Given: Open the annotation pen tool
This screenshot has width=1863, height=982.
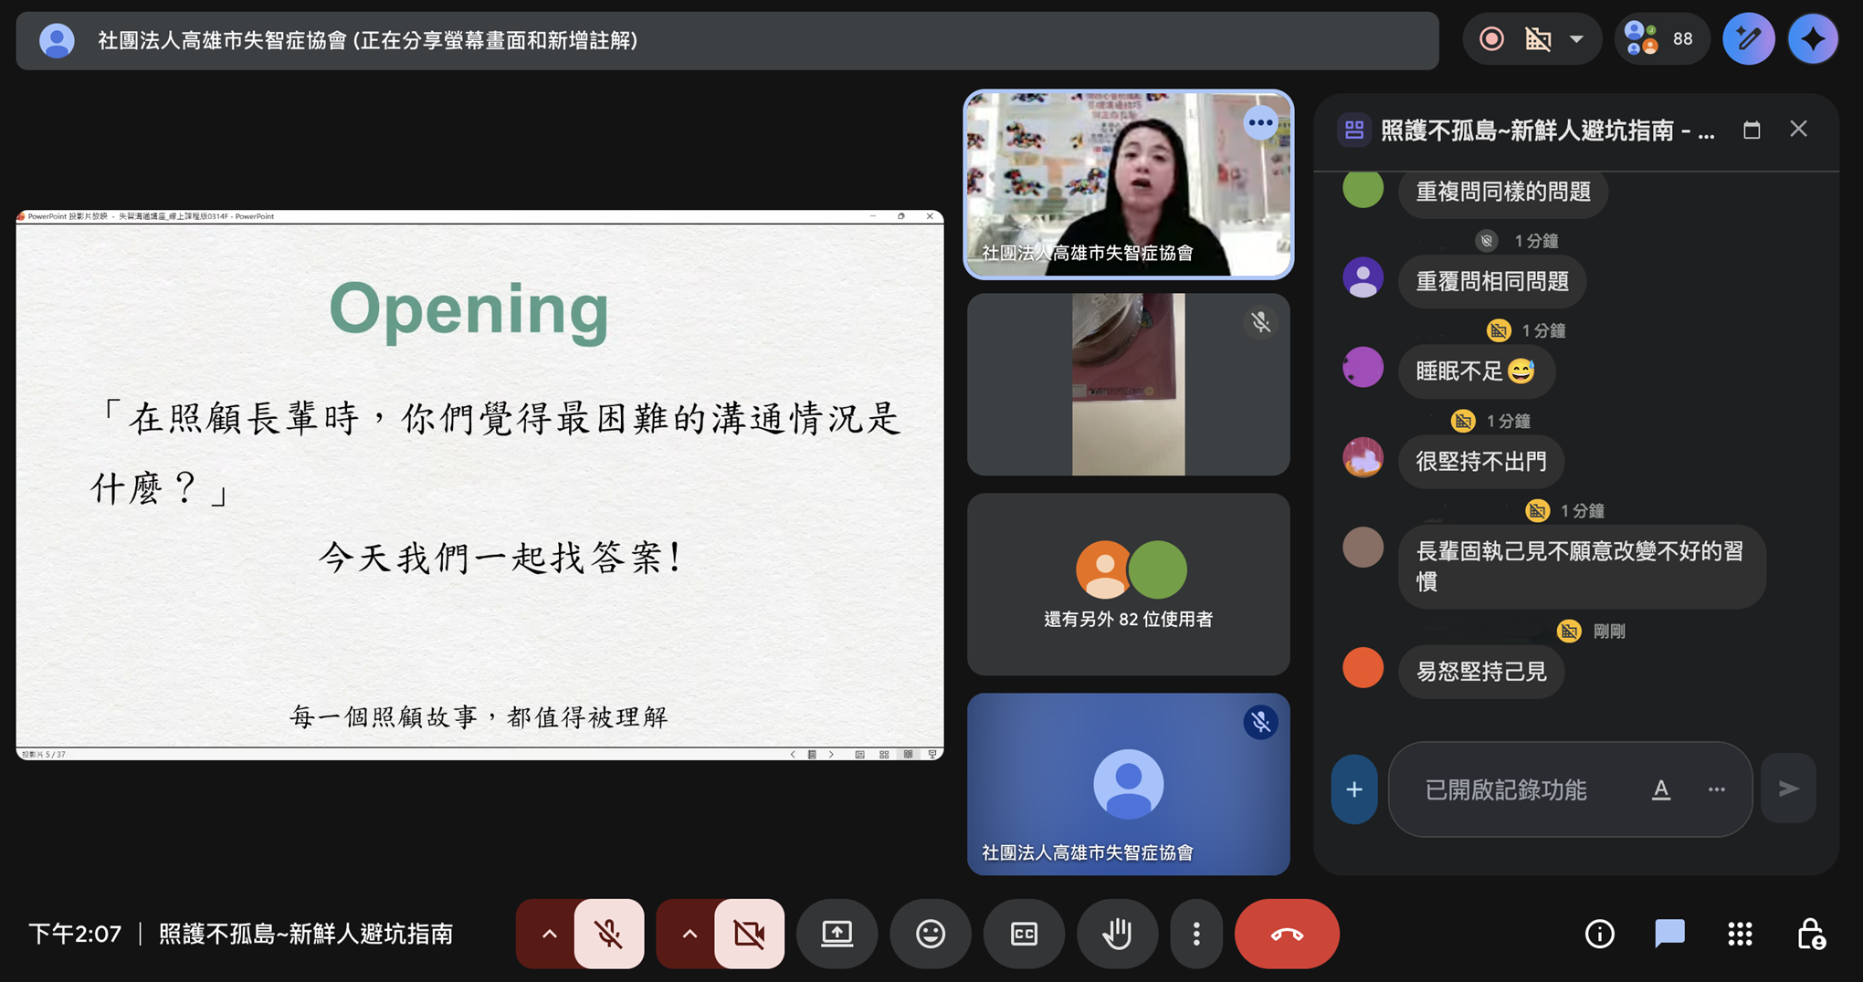Looking at the screenshot, I should 1748,38.
